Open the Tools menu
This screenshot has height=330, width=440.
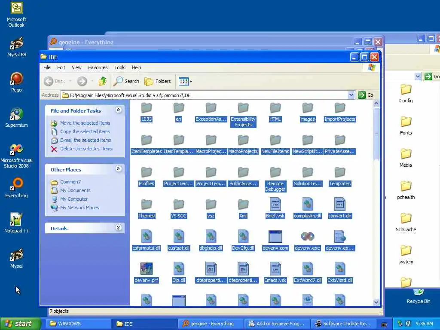[120, 67]
